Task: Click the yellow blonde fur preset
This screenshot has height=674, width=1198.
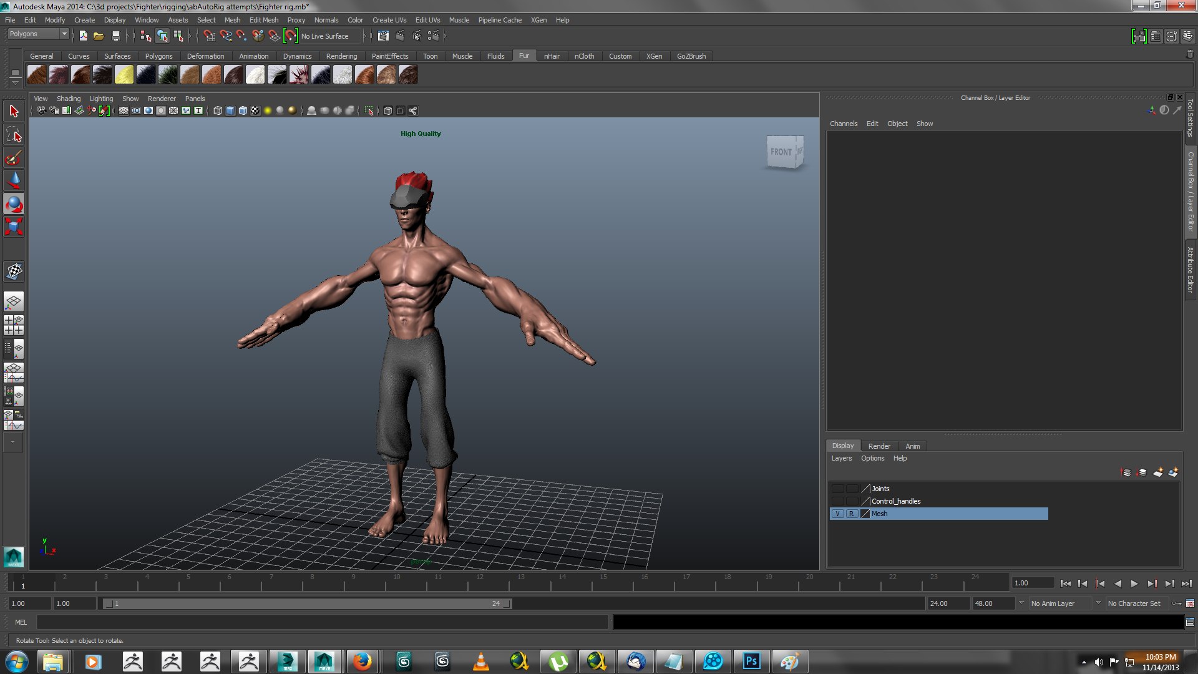Action: (x=124, y=75)
